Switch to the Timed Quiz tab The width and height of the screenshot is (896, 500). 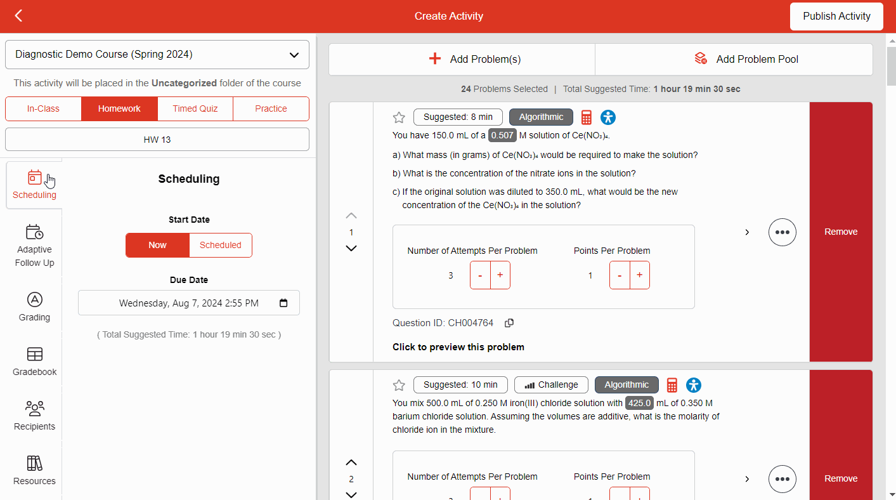pos(195,109)
